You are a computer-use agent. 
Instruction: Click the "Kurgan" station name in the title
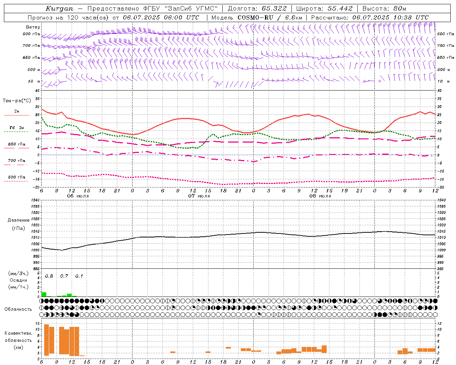(59, 9)
